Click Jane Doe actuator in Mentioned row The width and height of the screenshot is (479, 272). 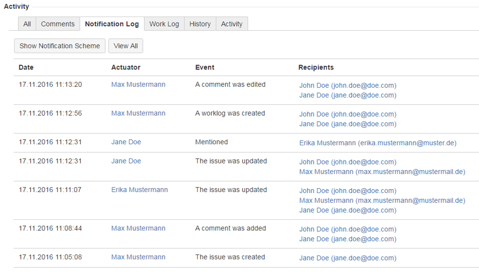pos(126,142)
